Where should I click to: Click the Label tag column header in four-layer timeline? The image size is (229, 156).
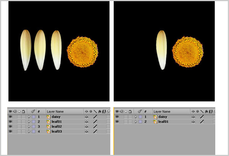[x=33, y=111]
